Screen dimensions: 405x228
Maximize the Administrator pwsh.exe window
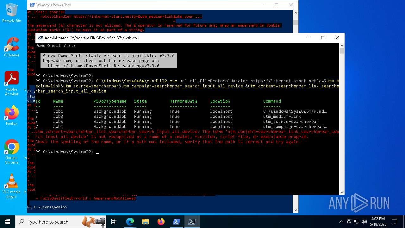pyautogui.click(x=323, y=38)
